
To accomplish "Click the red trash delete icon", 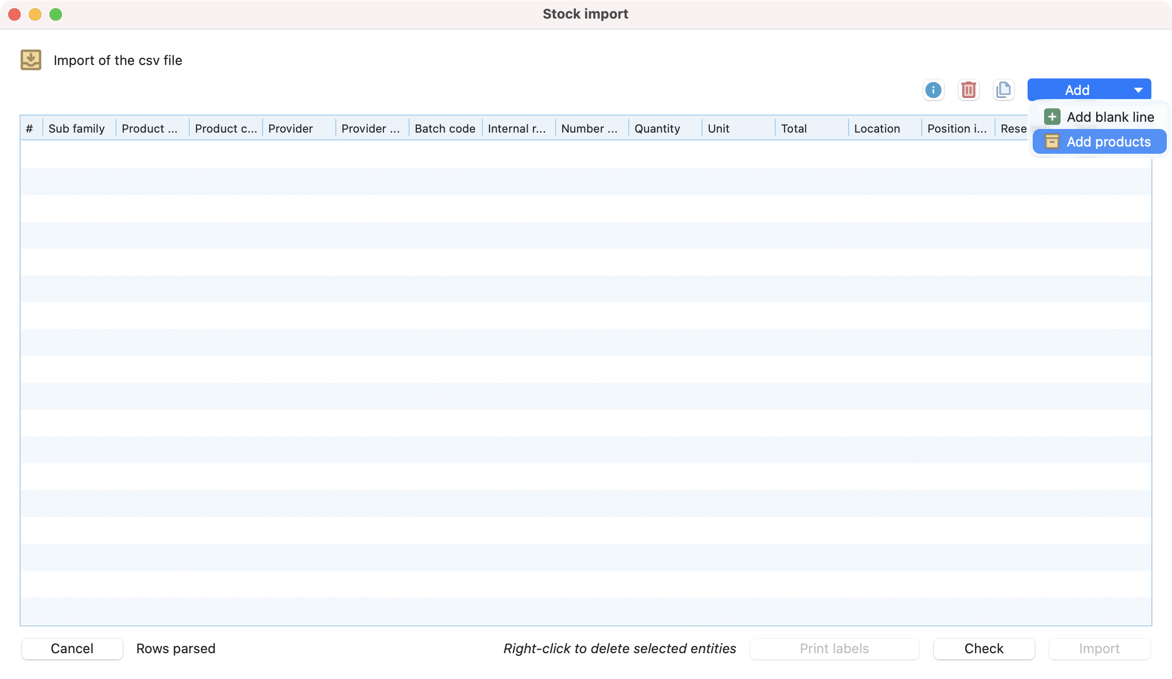I will (x=968, y=90).
